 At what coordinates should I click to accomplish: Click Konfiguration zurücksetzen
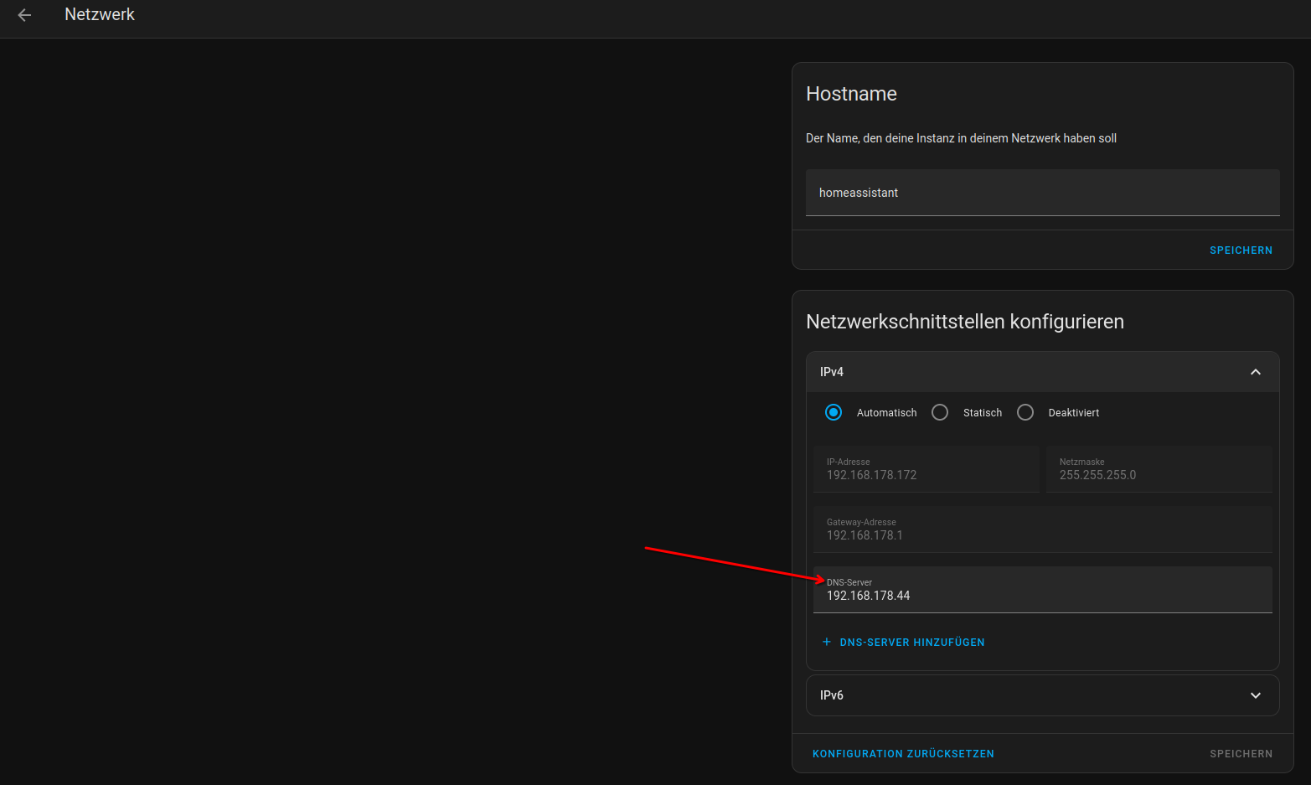(903, 754)
